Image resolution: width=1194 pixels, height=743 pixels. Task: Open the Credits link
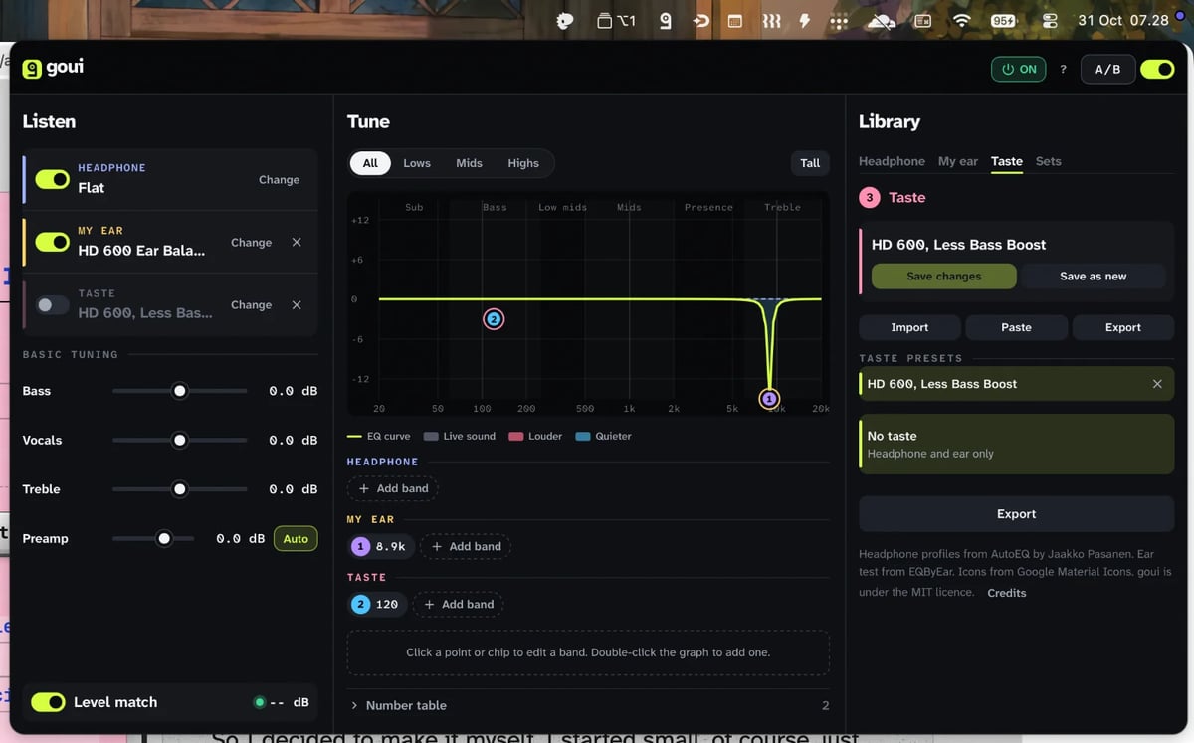click(x=1006, y=593)
